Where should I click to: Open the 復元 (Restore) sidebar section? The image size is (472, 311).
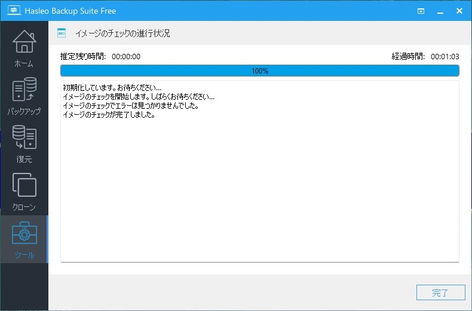pyautogui.click(x=24, y=144)
